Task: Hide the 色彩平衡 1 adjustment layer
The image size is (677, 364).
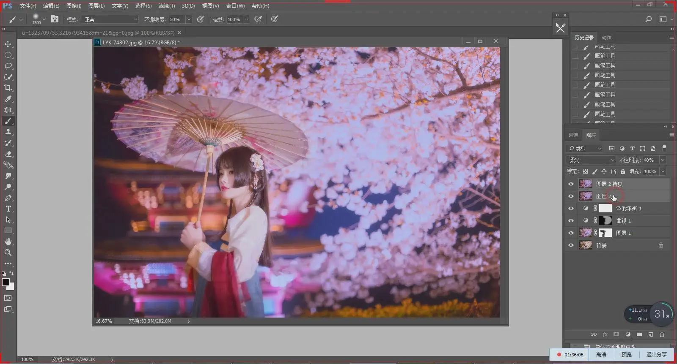Action: 571,209
